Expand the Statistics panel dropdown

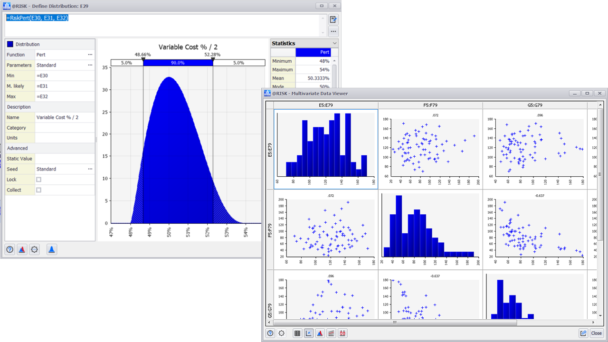pyautogui.click(x=335, y=43)
